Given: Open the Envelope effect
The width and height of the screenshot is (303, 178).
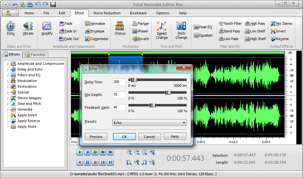Looking at the screenshot, I should (x=94, y=31).
